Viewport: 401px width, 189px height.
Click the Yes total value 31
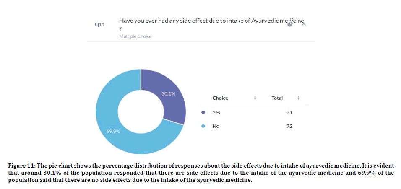289,112
